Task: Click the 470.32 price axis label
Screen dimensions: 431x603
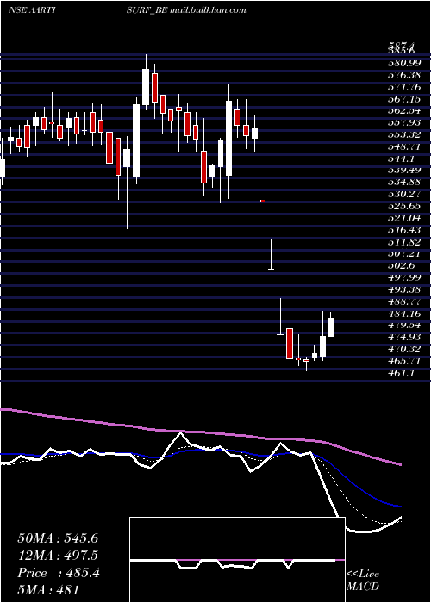Action: (x=404, y=350)
